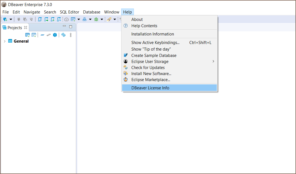The image size is (296, 174).
Task: Click the Disconnect plug icon
Action: (x=31, y=19)
